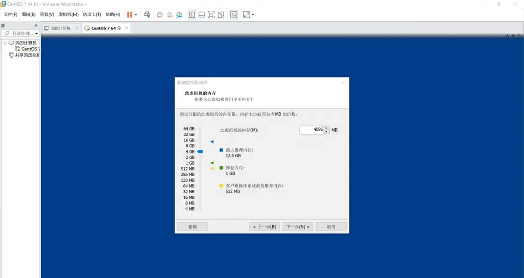Image resolution: width=524 pixels, height=278 pixels.
Task: Set memory to 8 GB on the slider
Action: 201,146
